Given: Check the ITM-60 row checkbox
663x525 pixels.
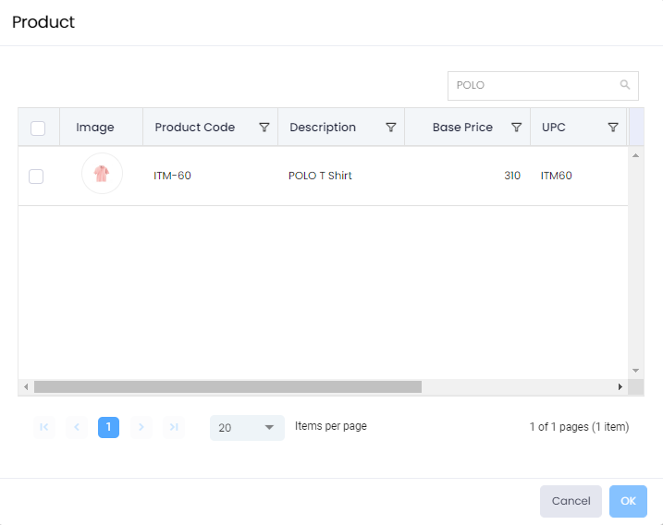Looking at the screenshot, I should [36, 177].
